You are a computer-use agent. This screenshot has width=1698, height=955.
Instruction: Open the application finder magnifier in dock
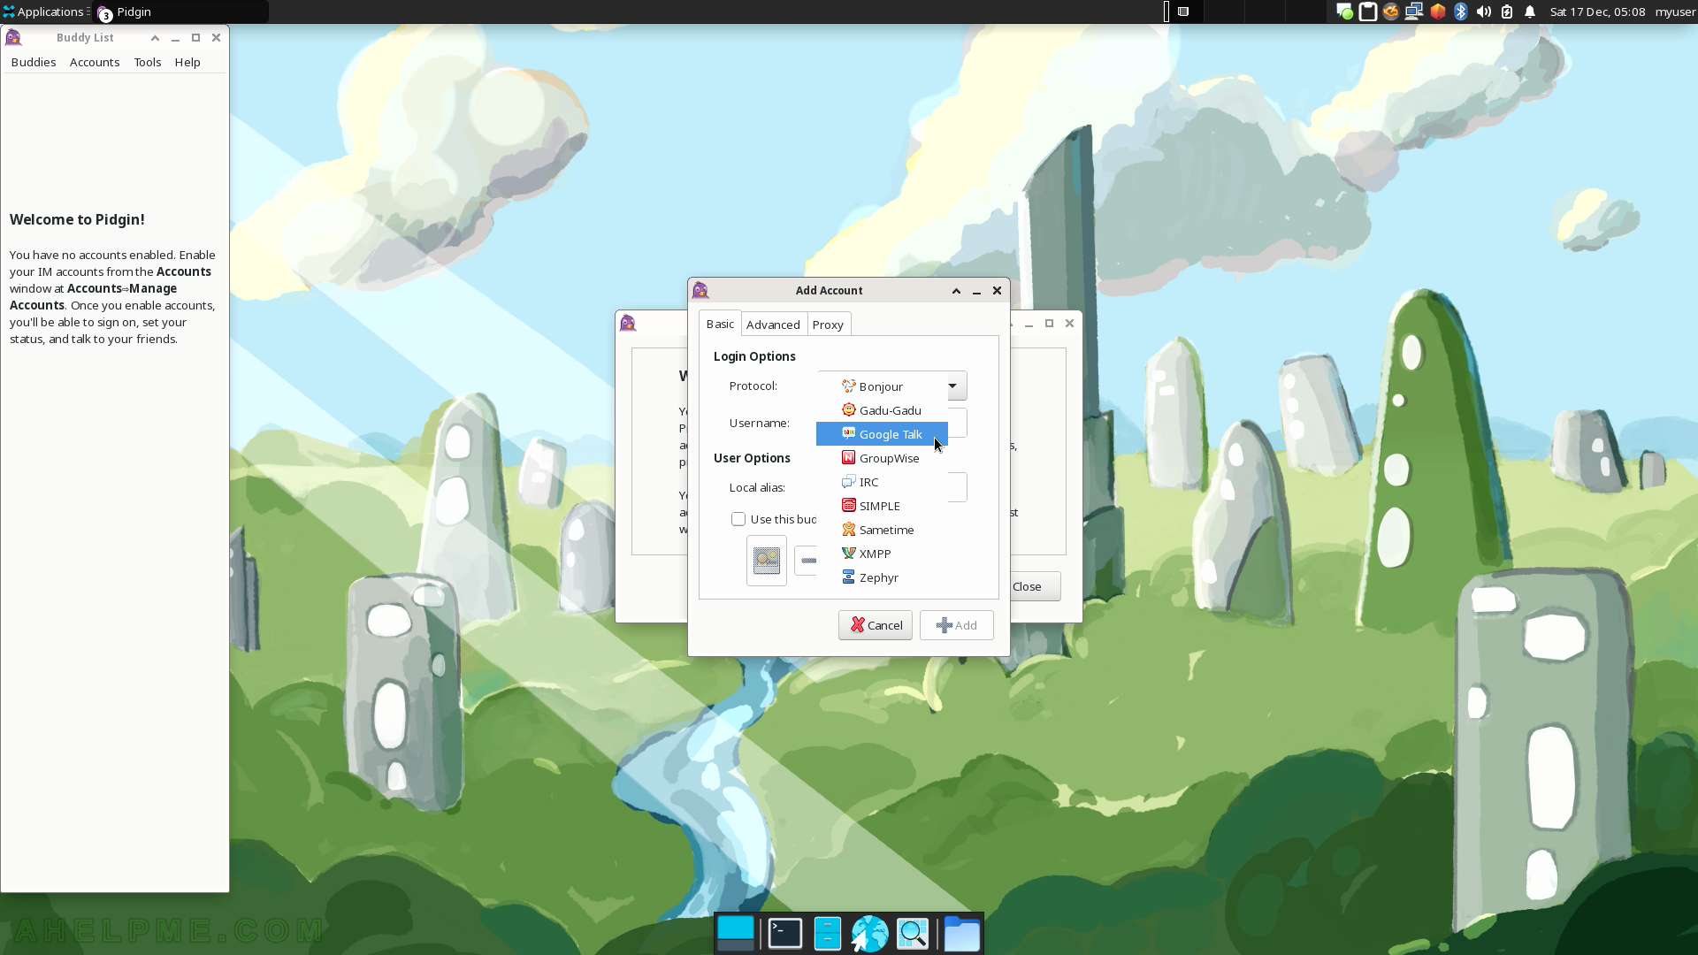[913, 934]
